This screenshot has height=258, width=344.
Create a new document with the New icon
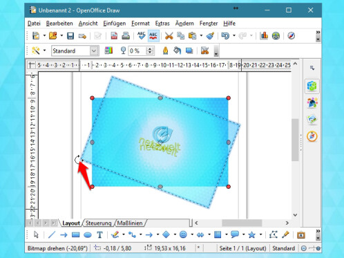point(36,36)
